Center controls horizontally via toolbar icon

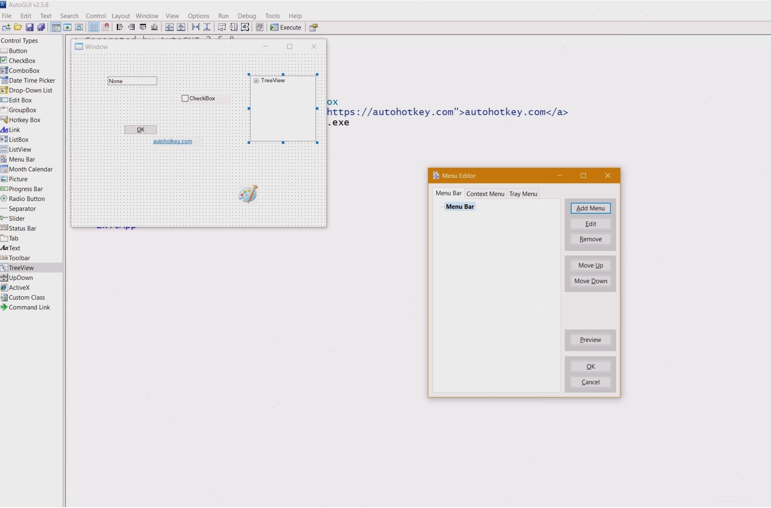point(169,27)
